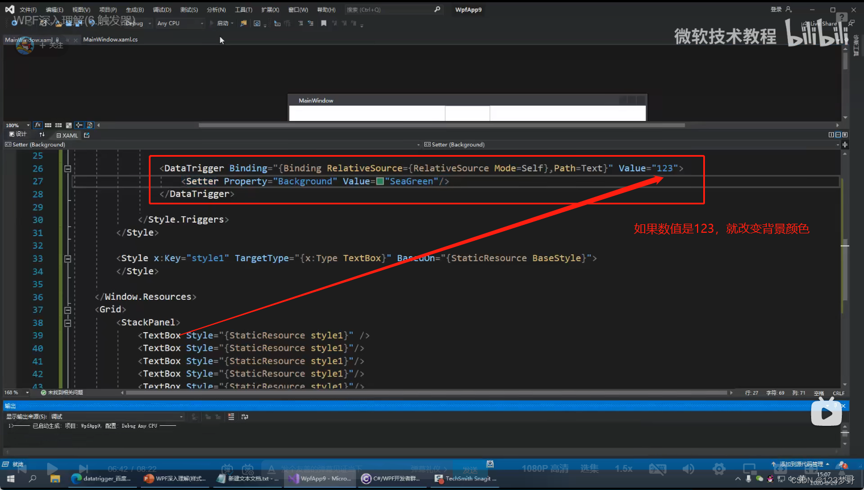The width and height of the screenshot is (864, 490).
Task: Open the 扩展(X) menu
Action: pos(270,10)
